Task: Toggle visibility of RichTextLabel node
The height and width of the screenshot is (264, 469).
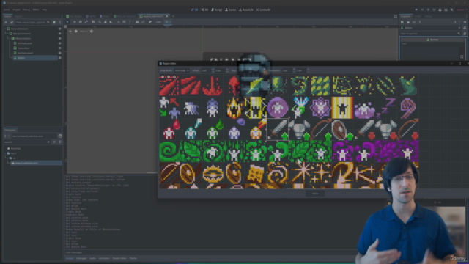Action: click(60, 43)
